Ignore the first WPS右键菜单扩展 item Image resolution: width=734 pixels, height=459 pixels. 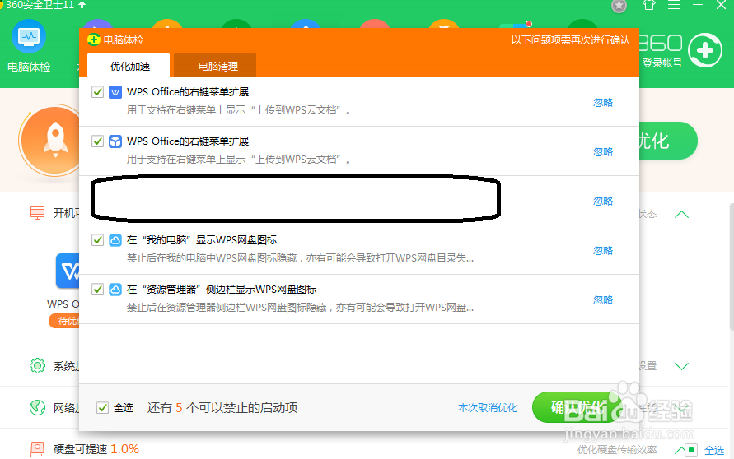coord(603,102)
